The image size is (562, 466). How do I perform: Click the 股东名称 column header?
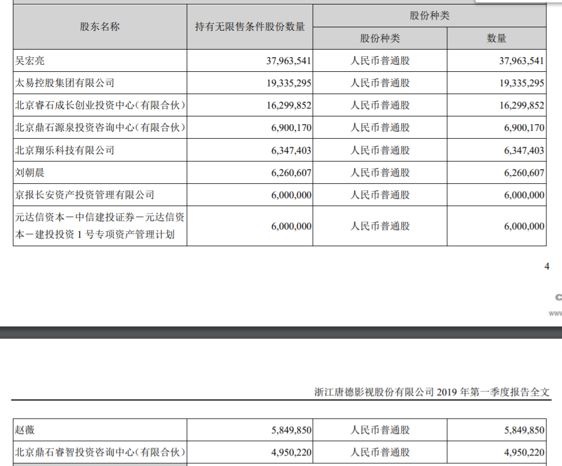[x=100, y=27]
